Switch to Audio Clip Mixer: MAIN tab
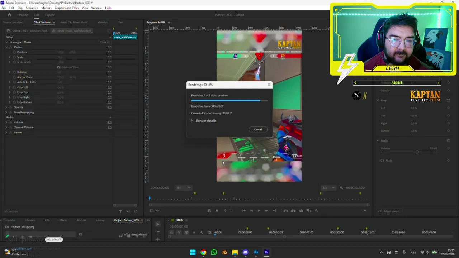Screen dimensions: 459x258 pyautogui.click(x=74, y=22)
